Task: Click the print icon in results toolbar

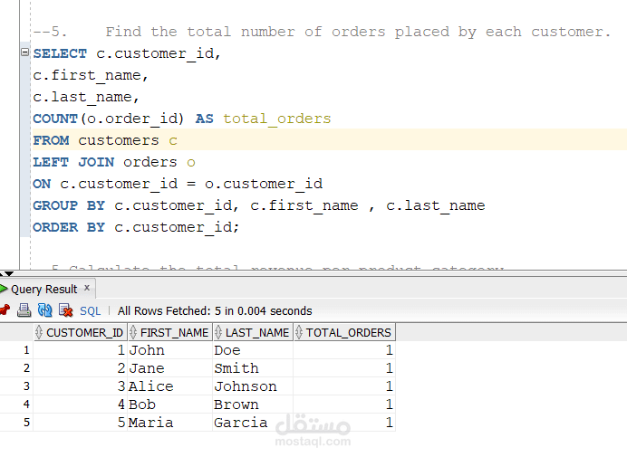Action: tap(24, 310)
